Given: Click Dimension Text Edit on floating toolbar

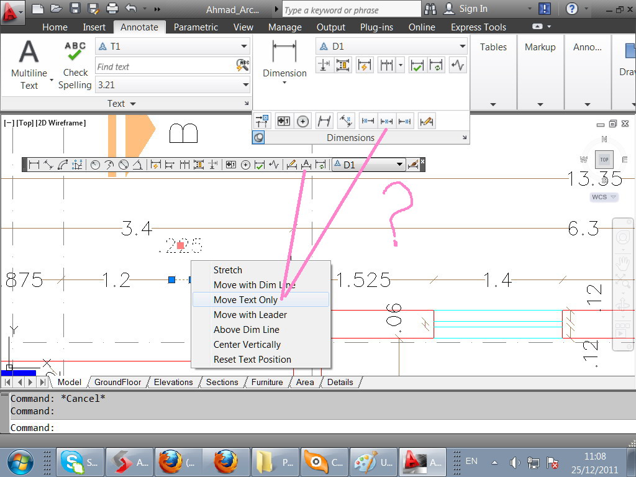Looking at the screenshot, I should (306, 165).
